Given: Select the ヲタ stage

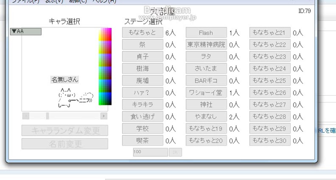Looking at the screenshot, I should coord(206,56).
